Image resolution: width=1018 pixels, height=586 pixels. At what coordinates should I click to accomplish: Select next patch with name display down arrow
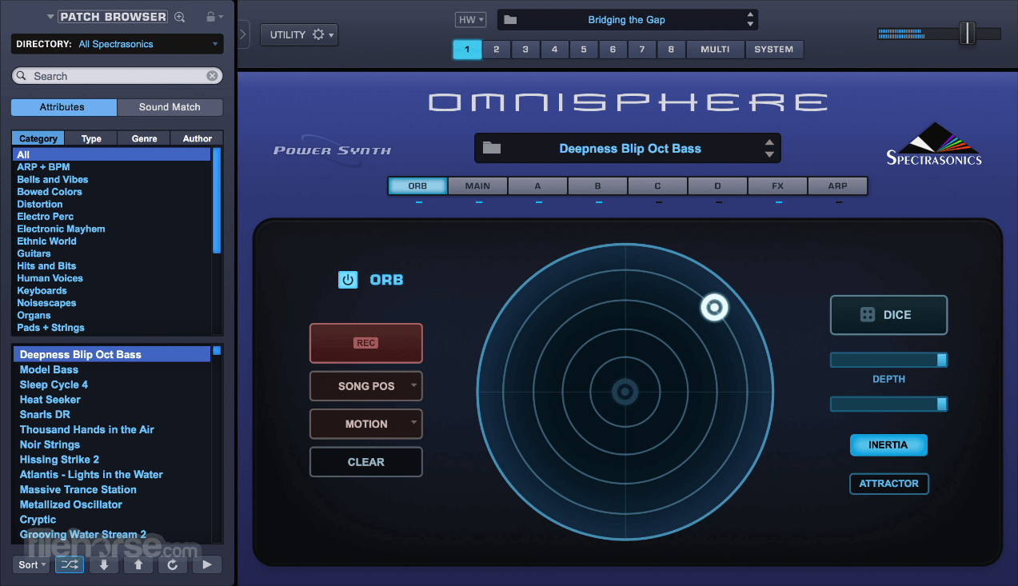pos(769,154)
